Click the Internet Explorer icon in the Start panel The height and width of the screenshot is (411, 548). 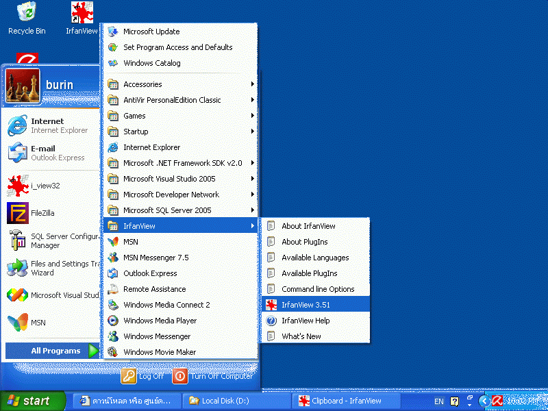tap(18, 125)
